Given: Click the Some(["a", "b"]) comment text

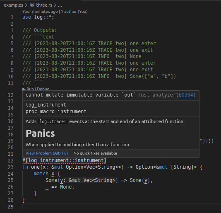Looking at the screenshot, I should 153,76.
